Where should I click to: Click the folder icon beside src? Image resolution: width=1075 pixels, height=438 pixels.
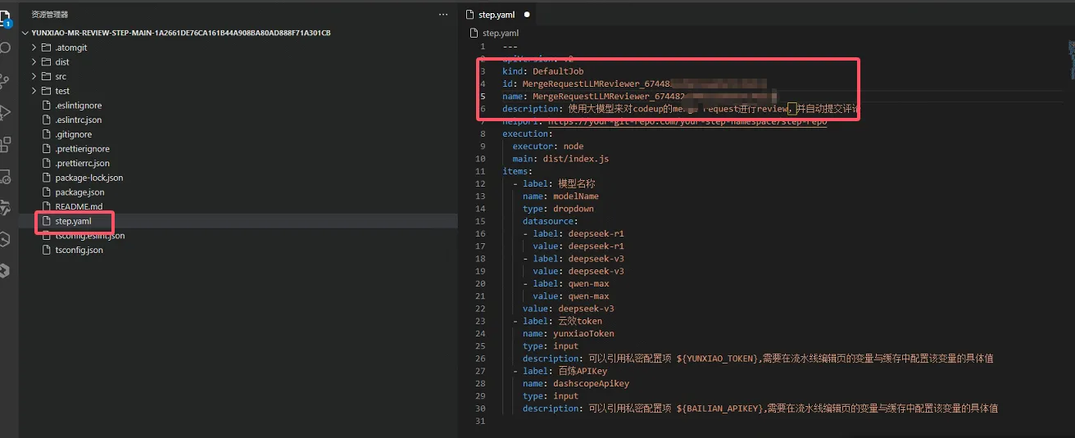47,77
